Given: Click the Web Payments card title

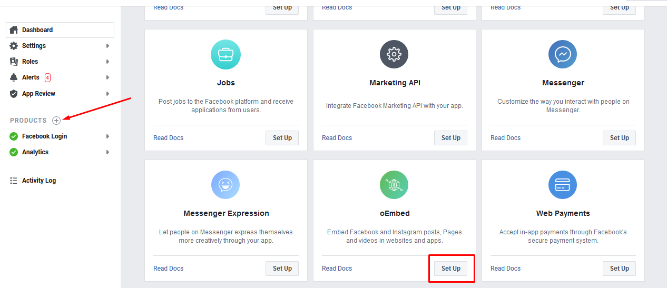Looking at the screenshot, I should (563, 213).
